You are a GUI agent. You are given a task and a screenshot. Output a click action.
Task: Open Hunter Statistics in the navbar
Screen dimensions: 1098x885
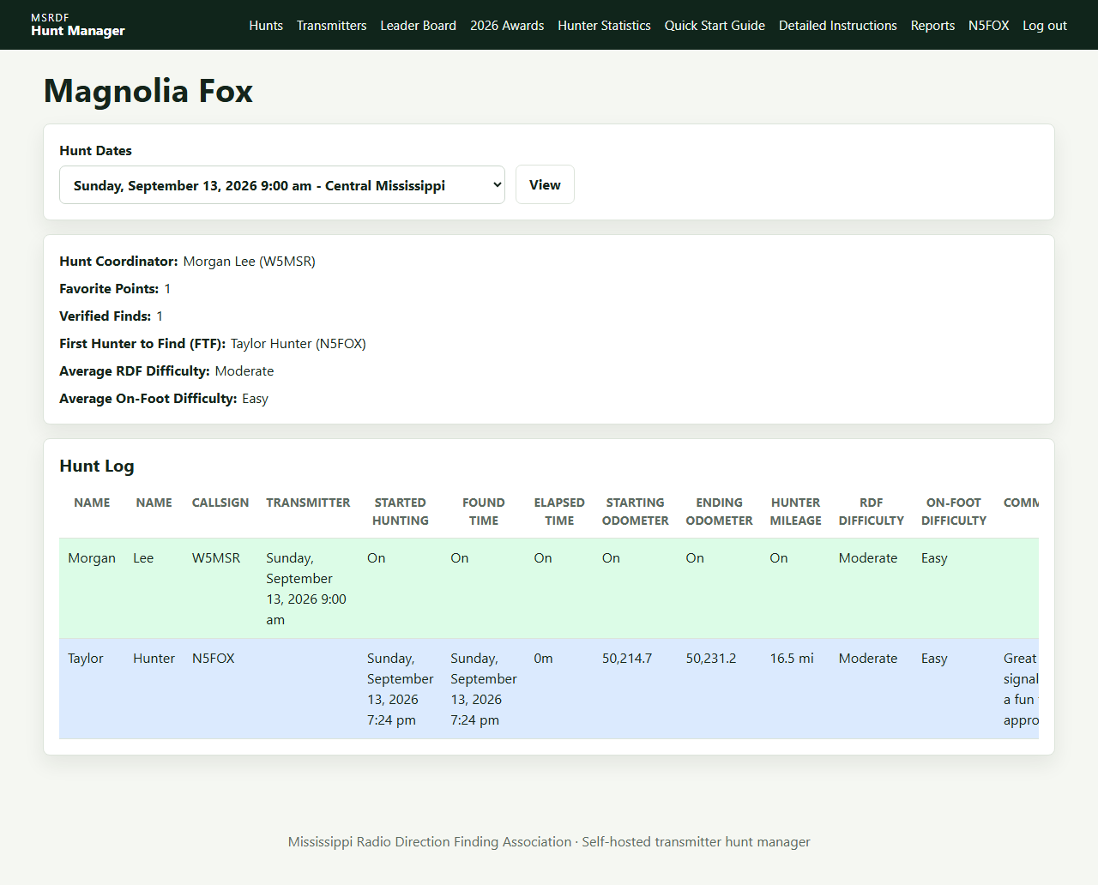604,26
